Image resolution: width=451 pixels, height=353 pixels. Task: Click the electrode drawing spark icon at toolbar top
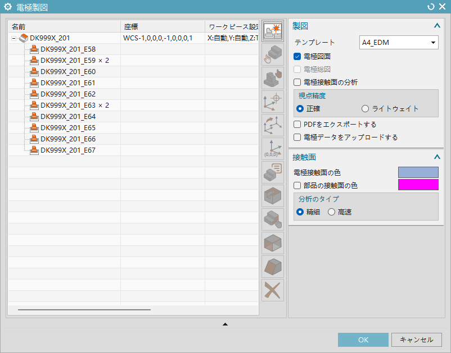273,31
